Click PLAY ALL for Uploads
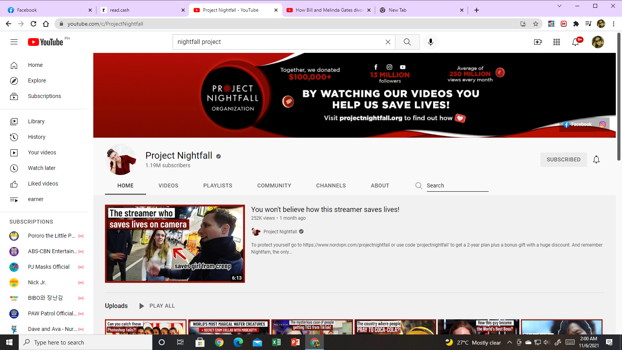Viewport: 622px width, 350px height. click(x=157, y=306)
